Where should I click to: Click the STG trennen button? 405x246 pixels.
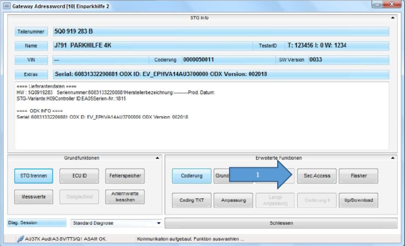pos(34,176)
